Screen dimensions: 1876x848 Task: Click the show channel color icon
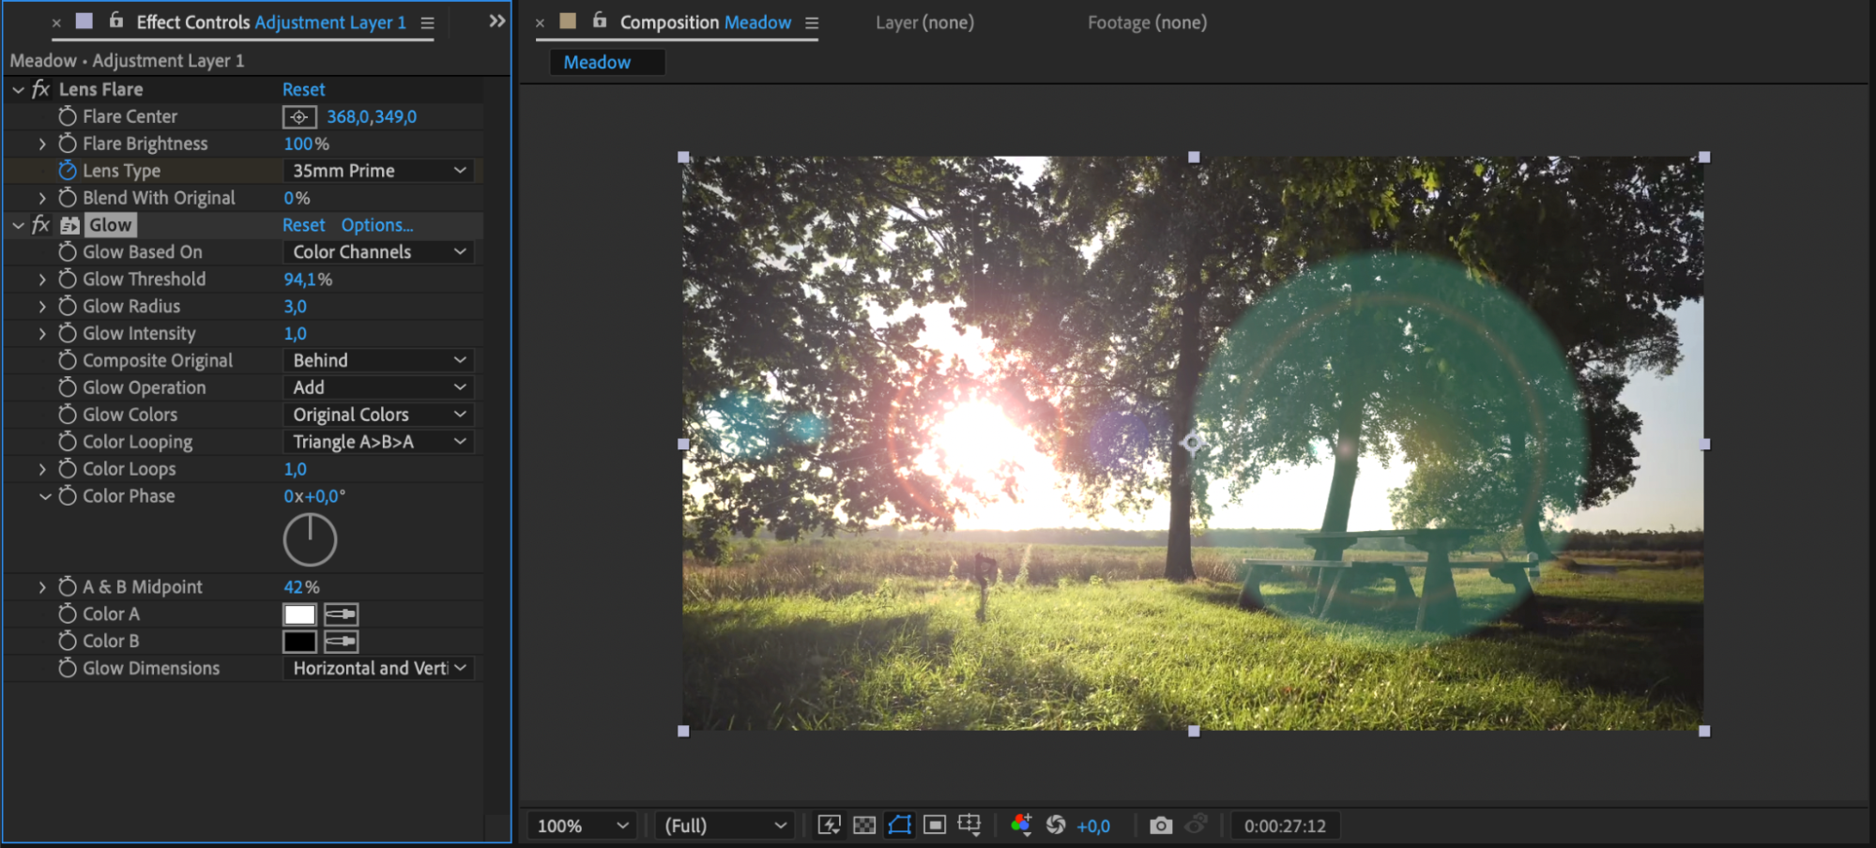click(1021, 825)
